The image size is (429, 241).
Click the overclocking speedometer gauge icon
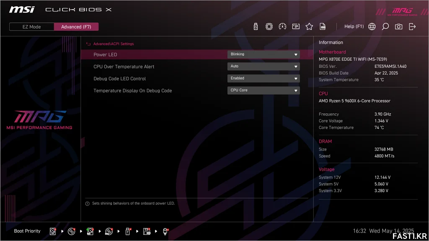(x=282, y=26)
